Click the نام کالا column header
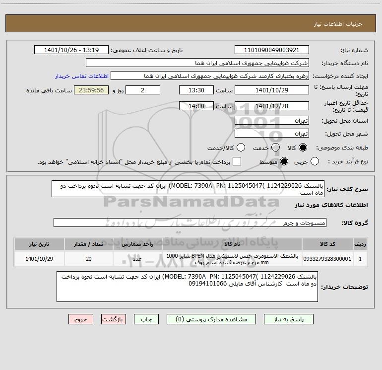The image size is (382, 370). tap(231, 244)
